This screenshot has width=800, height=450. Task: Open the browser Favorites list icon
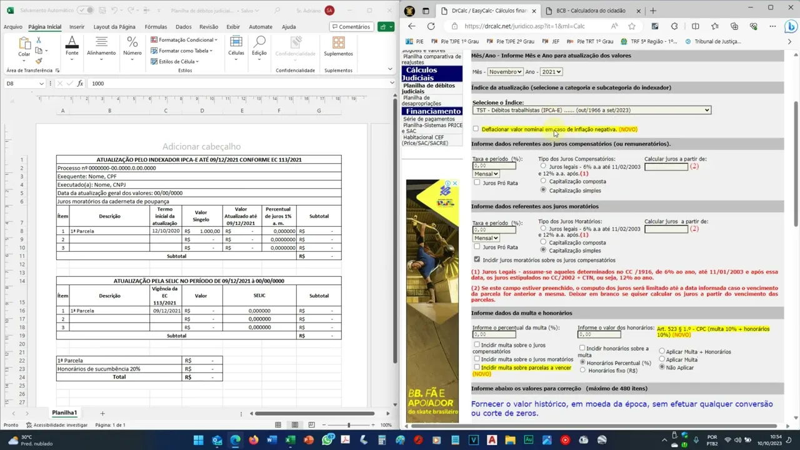coord(715,26)
